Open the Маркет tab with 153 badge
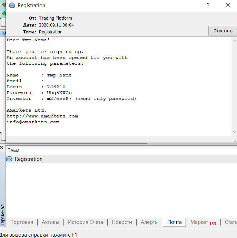 tap(203, 223)
